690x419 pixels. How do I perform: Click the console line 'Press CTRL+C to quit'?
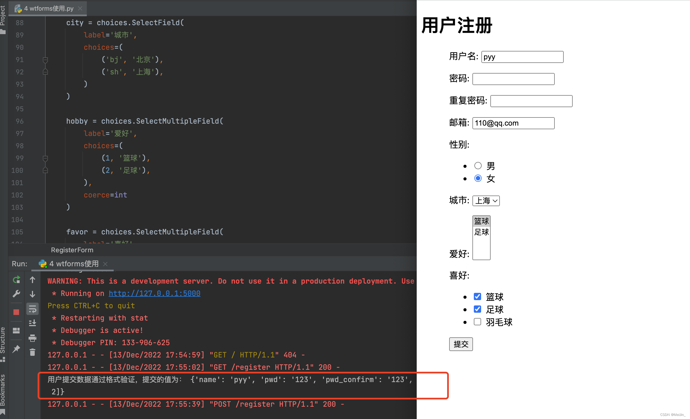coord(91,306)
